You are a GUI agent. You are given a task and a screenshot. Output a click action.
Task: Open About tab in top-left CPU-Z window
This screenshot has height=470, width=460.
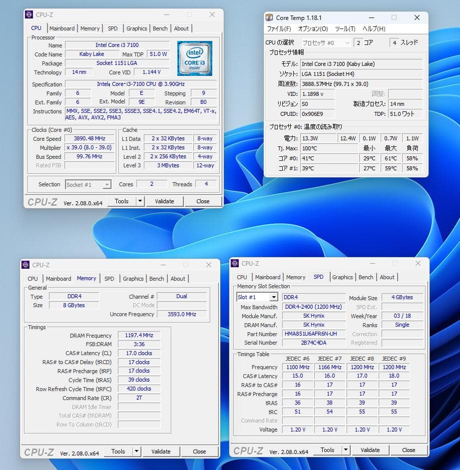tap(181, 28)
